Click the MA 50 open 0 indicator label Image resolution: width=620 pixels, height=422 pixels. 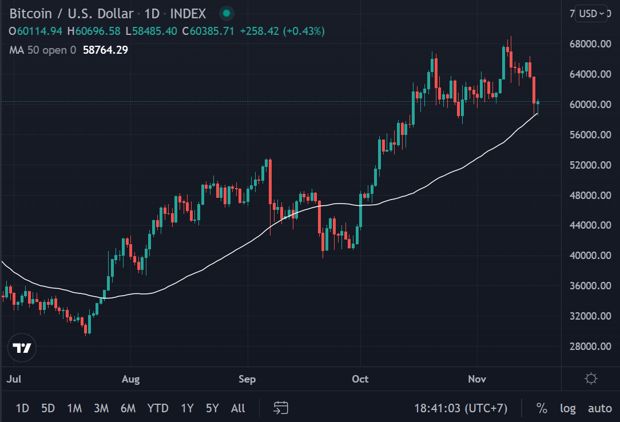pyautogui.click(x=43, y=50)
